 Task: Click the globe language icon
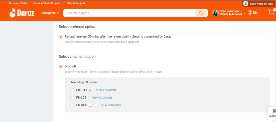pyautogui.click(x=250, y=13)
